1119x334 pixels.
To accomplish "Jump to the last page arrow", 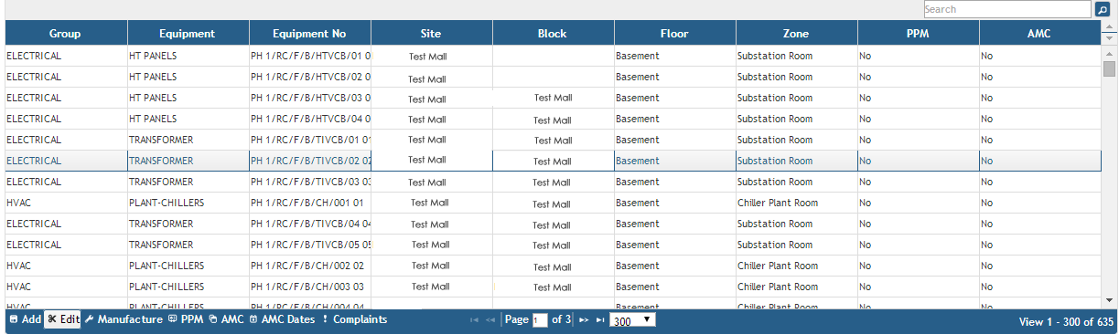I will [600, 320].
